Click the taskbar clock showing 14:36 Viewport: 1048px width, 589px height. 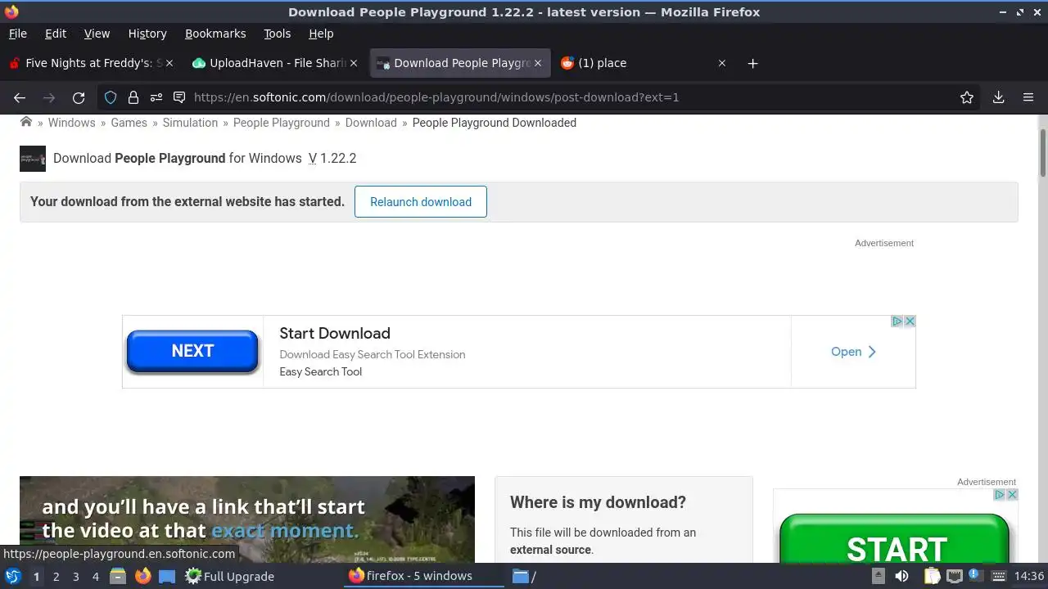1028,576
